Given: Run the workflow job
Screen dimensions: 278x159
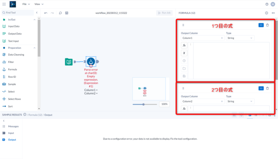Looking at the screenshot, I should click(x=164, y=13).
